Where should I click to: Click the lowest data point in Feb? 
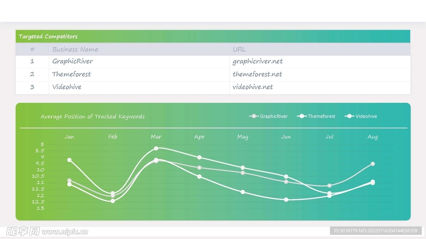[113, 201]
